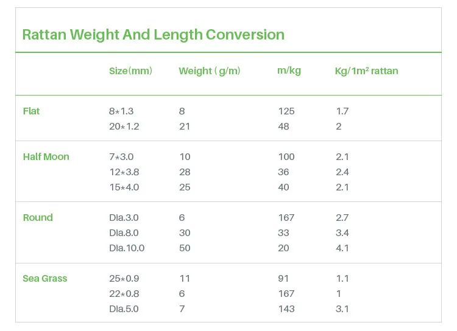The image size is (457, 331).
Task: Select the "Size(mm)" column header
Action: tap(130, 71)
